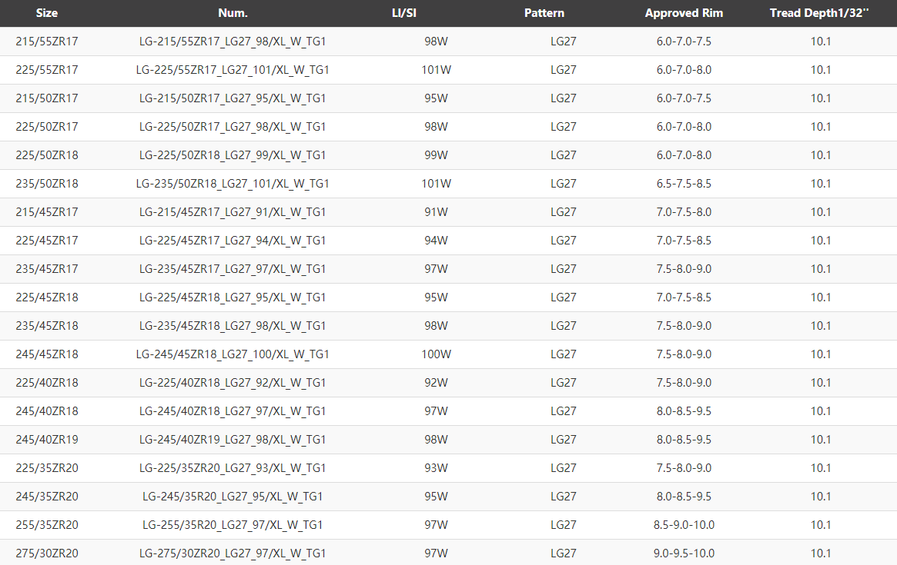The width and height of the screenshot is (897, 565).
Task: Click 10.1 tread depth in 245/40ZR19 row
Action: tap(820, 440)
